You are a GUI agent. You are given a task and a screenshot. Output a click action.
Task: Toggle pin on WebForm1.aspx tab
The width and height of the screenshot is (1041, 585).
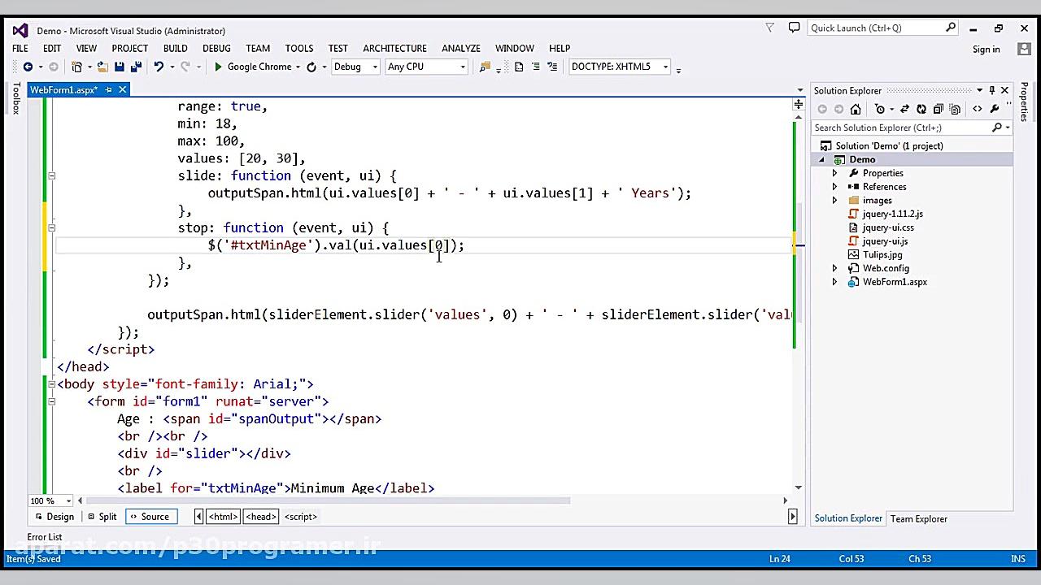coord(108,89)
